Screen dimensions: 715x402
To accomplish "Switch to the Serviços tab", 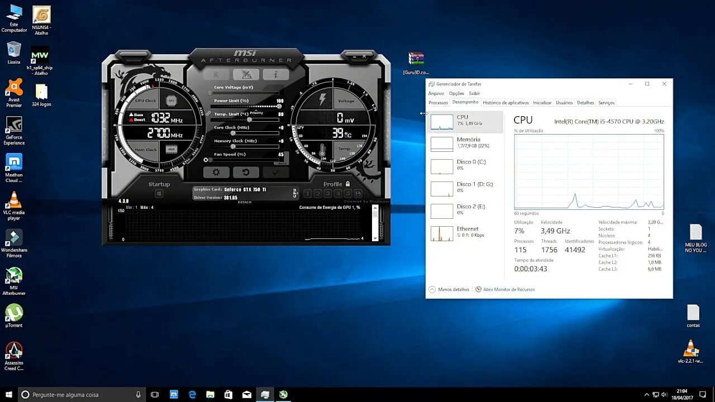I will pos(606,103).
